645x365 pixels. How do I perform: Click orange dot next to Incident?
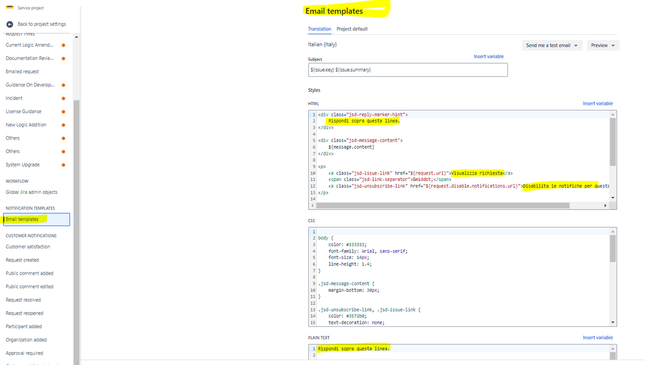pyautogui.click(x=63, y=99)
